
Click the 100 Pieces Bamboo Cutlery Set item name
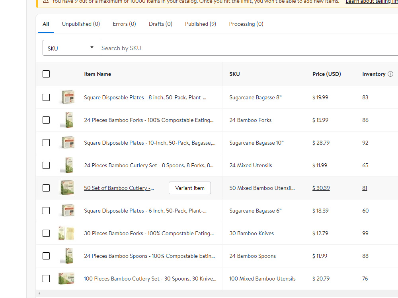[x=150, y=279]
